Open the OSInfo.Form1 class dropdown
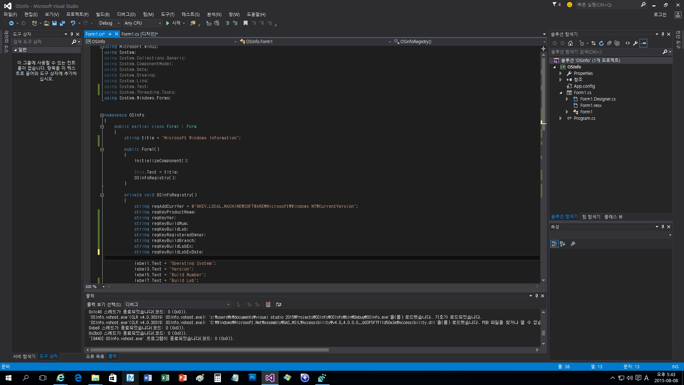Viewport: 684px width, 385px height. (315, 42)
